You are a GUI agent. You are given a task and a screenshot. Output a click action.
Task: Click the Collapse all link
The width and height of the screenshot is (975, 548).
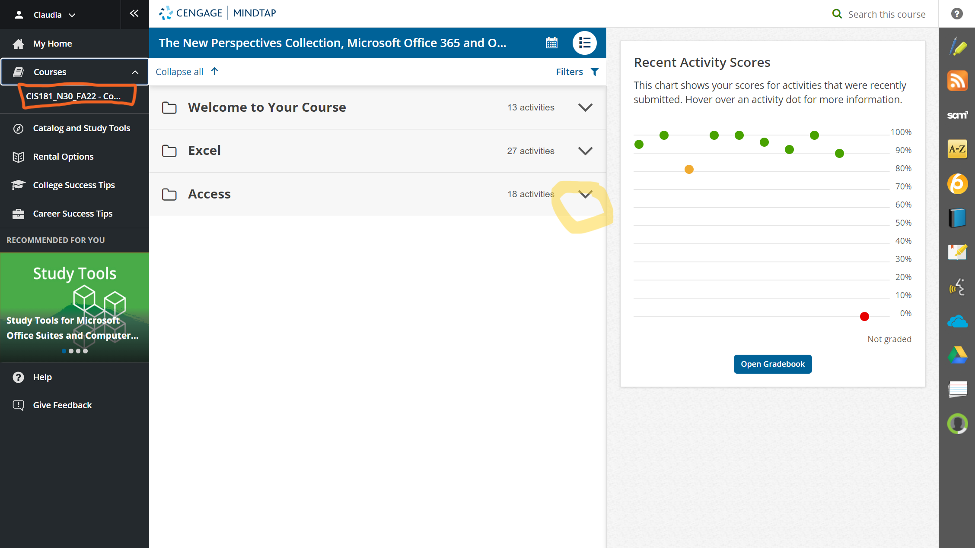[179, 72]
